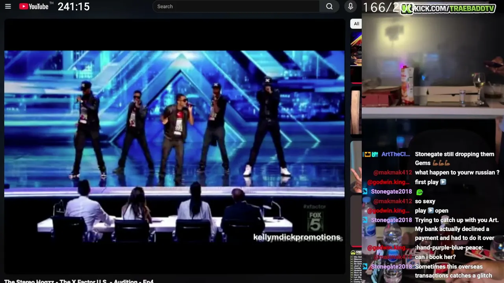Click the chat message "so sexy"
The width and height of the screenshot is (504, 283).
[425, 201]
